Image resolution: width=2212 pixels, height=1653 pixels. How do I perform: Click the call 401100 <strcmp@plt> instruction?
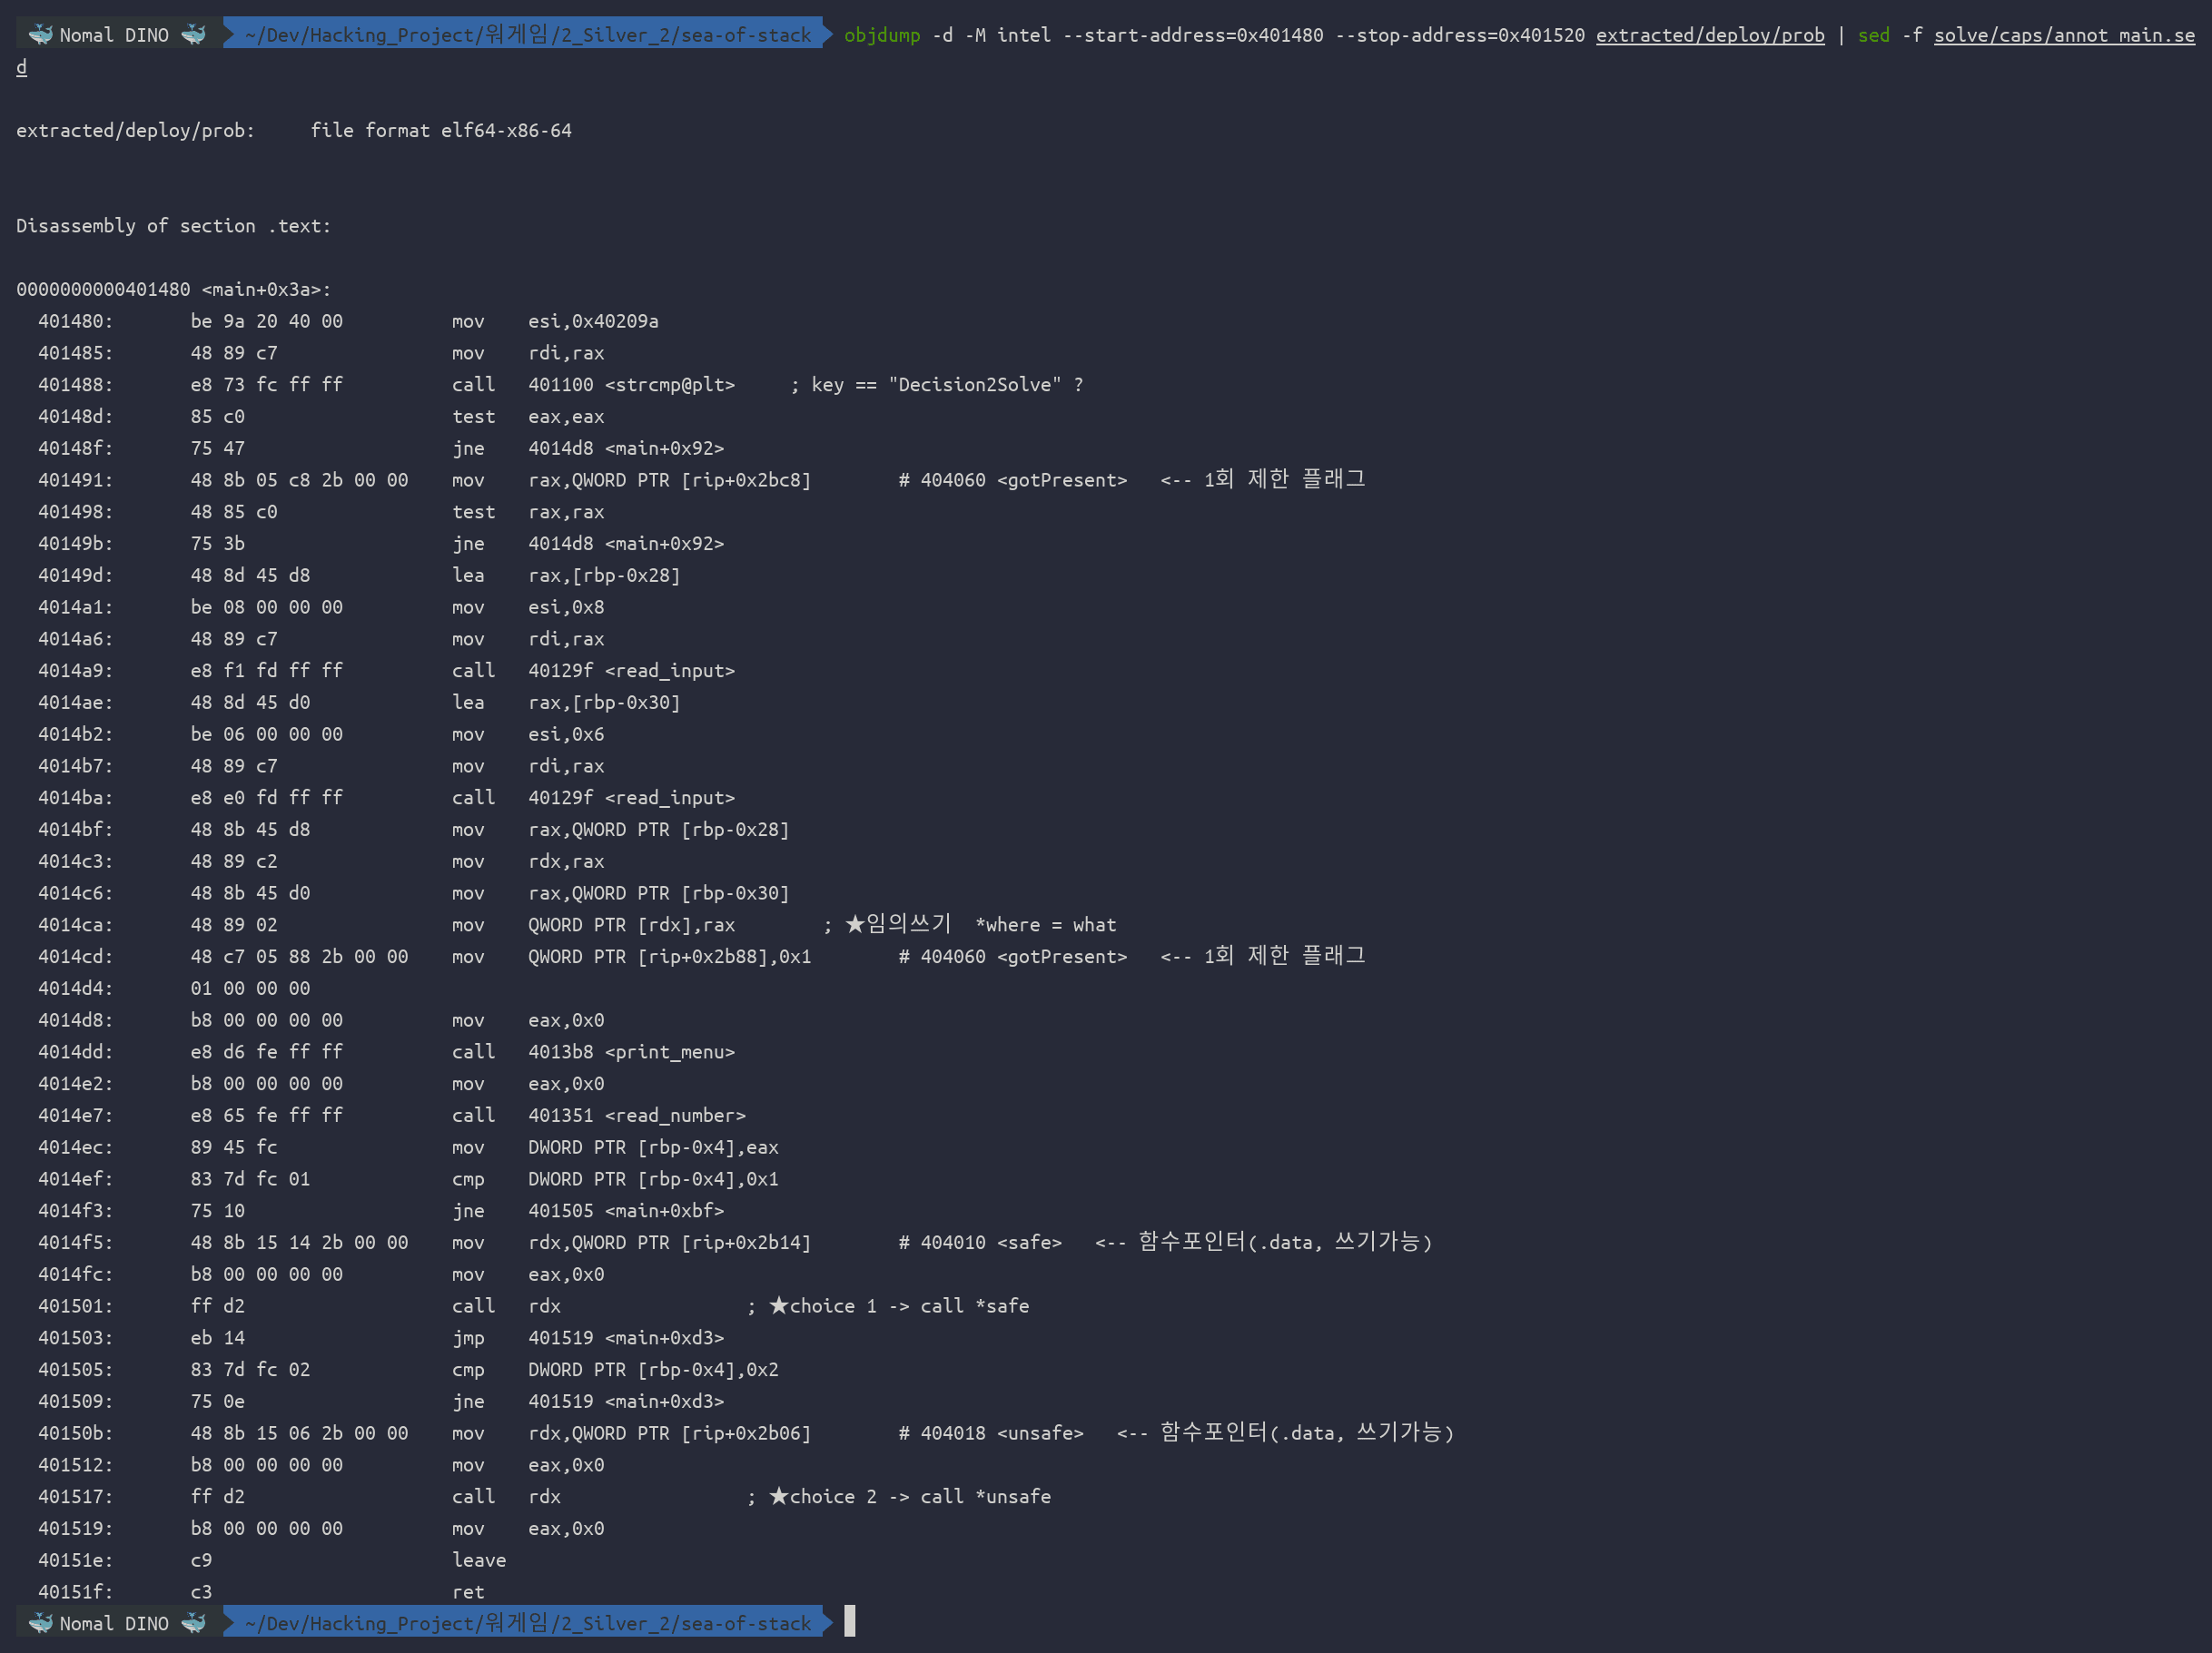tap(593, 385)
